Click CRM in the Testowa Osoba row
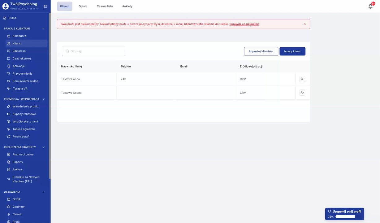Screen dimensions: 380x223 point(243,93)
